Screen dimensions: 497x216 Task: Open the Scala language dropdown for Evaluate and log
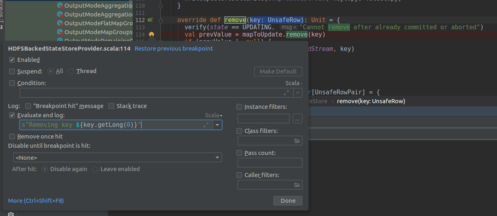coord(214,115)
